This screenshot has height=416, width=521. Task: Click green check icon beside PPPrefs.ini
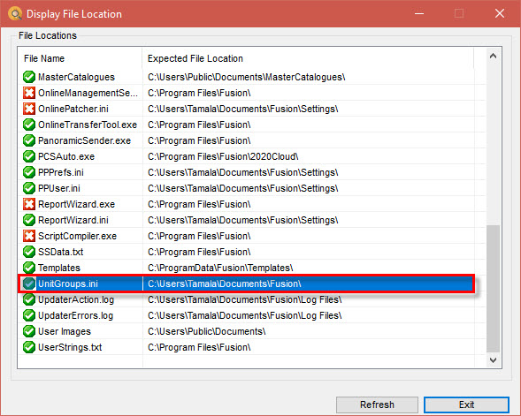click(29, 172)
